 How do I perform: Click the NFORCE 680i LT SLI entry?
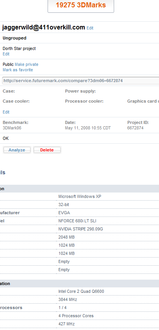tap(77, 221)
